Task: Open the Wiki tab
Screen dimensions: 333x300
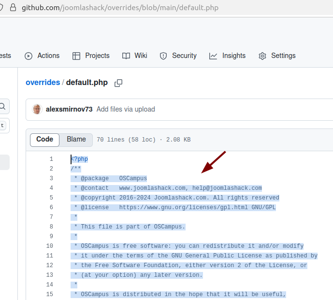Action: [x=135, y=56]
